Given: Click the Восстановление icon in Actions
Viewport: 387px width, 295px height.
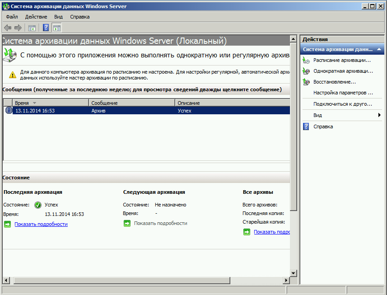Looking at the screenshot, I should [306, 82].
